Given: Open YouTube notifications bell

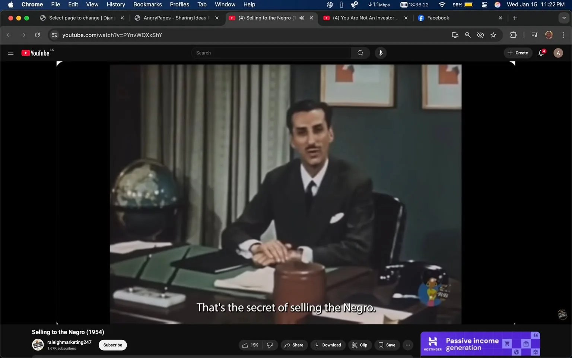Looking at the screenshot, I should (x=541, y=53).
